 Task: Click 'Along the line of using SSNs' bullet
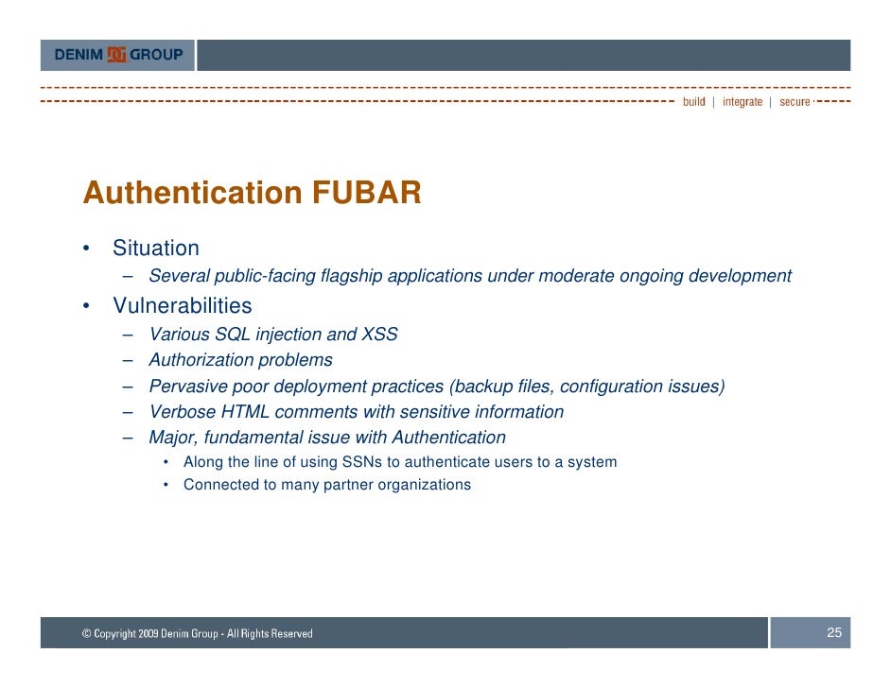click(399, 462)
